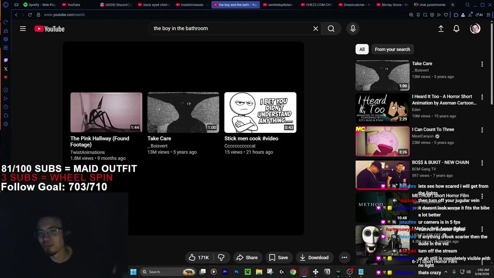Image resolution: width=494 pixels, height=278 pixels.
Task: Dislike the video
Action: pyautogui.click(x=221, y=258)
